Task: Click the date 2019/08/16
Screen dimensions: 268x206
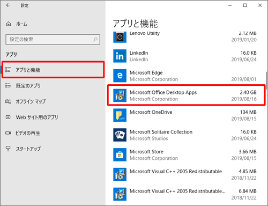Action: tap(244, 99)
